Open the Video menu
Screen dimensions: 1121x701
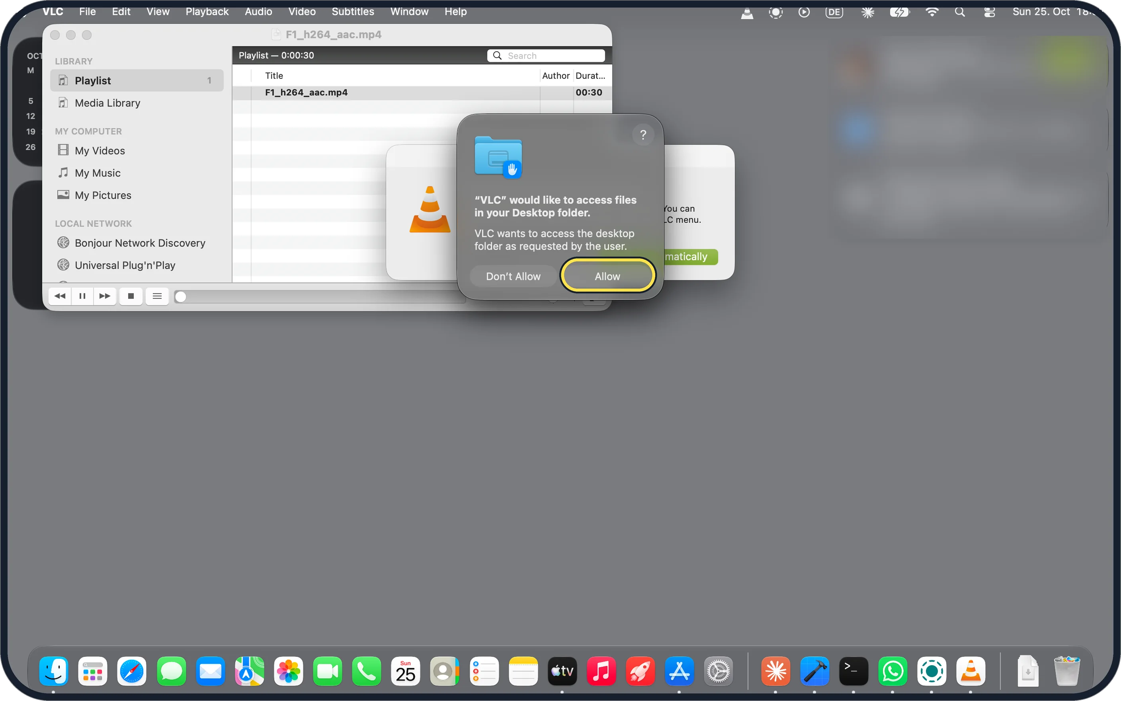point(301,12)
